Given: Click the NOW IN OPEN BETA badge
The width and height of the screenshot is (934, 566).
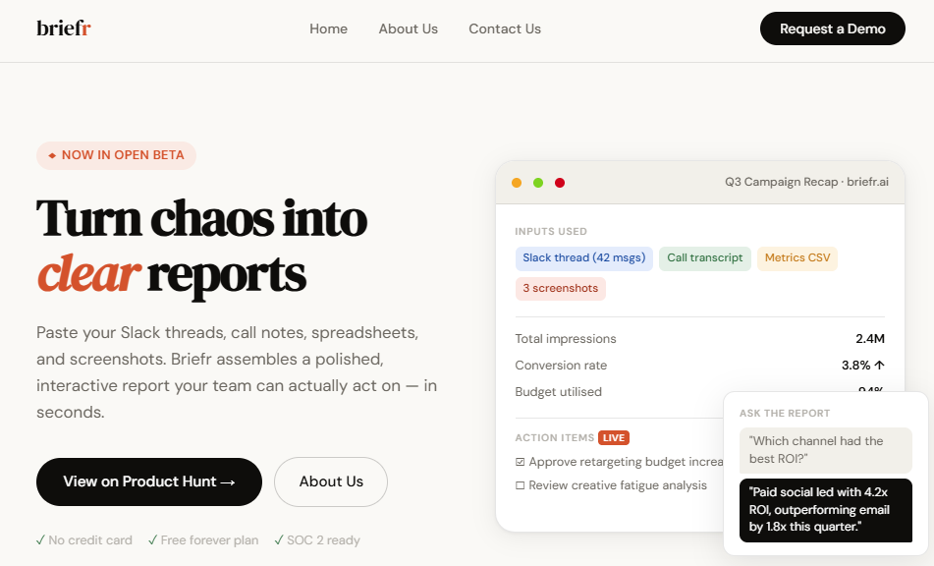Looking at the screenshot, I should tap(116, 155).
